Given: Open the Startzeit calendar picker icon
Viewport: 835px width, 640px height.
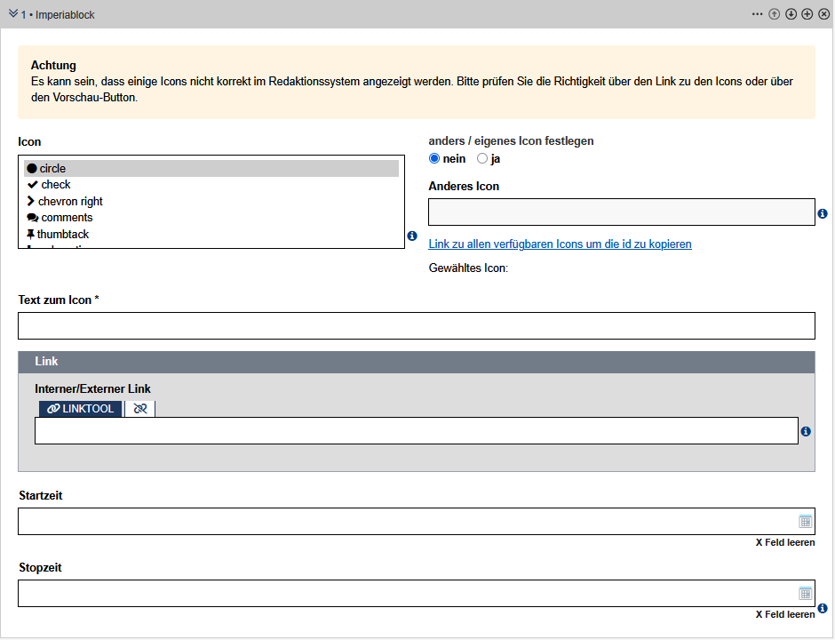Looking at the screenshot, I should pos(805,522).
